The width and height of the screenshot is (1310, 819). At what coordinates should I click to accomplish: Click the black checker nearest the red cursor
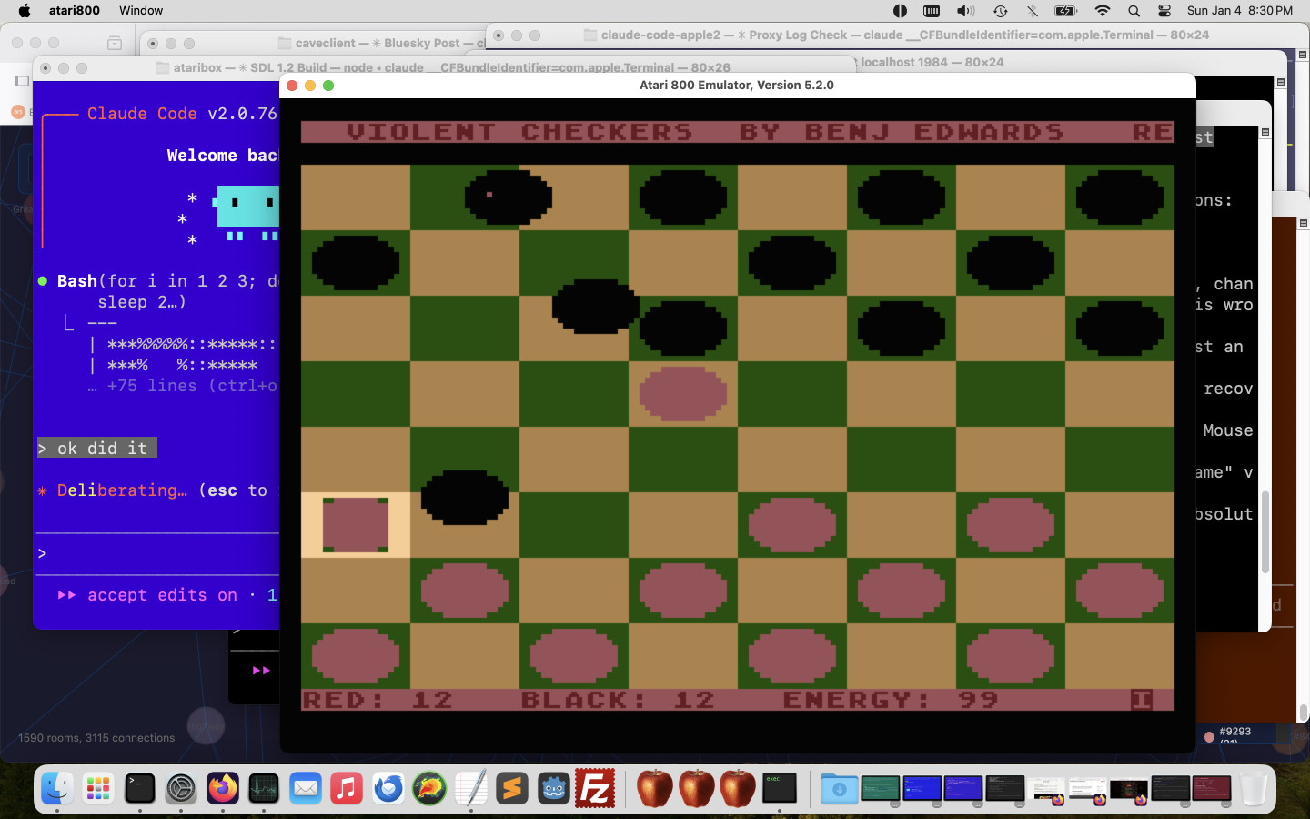[464, 498]
